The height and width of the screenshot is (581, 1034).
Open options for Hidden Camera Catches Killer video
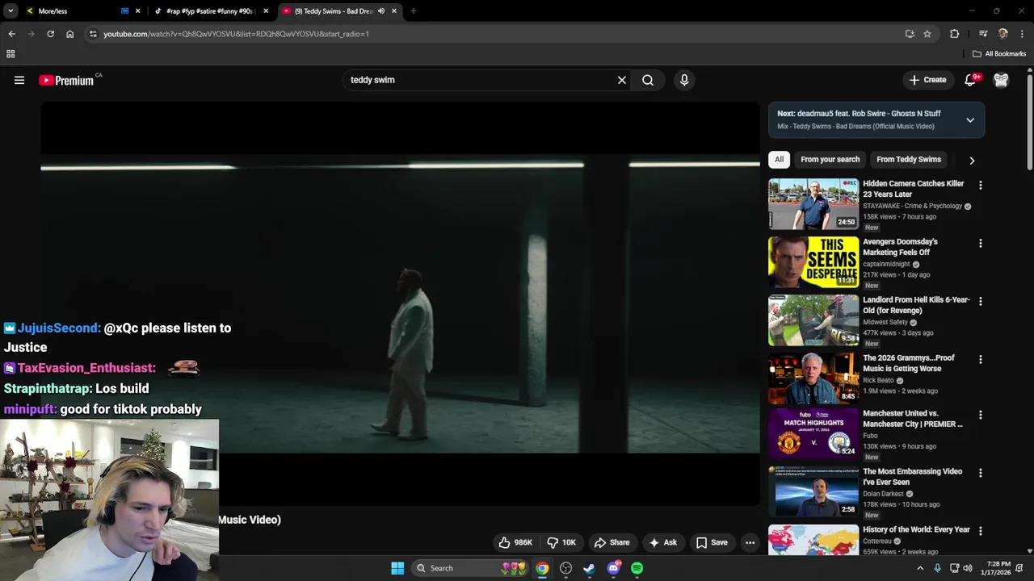point(981,185)
